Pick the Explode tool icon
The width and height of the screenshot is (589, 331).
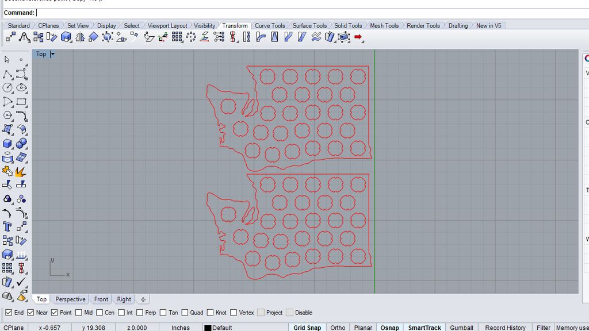pyautogui.click(x=21, y=171)
